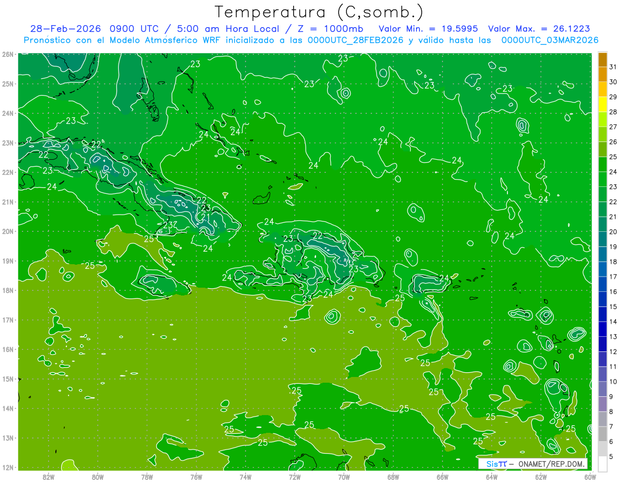Click the latitude axis label "19N"

8,261
